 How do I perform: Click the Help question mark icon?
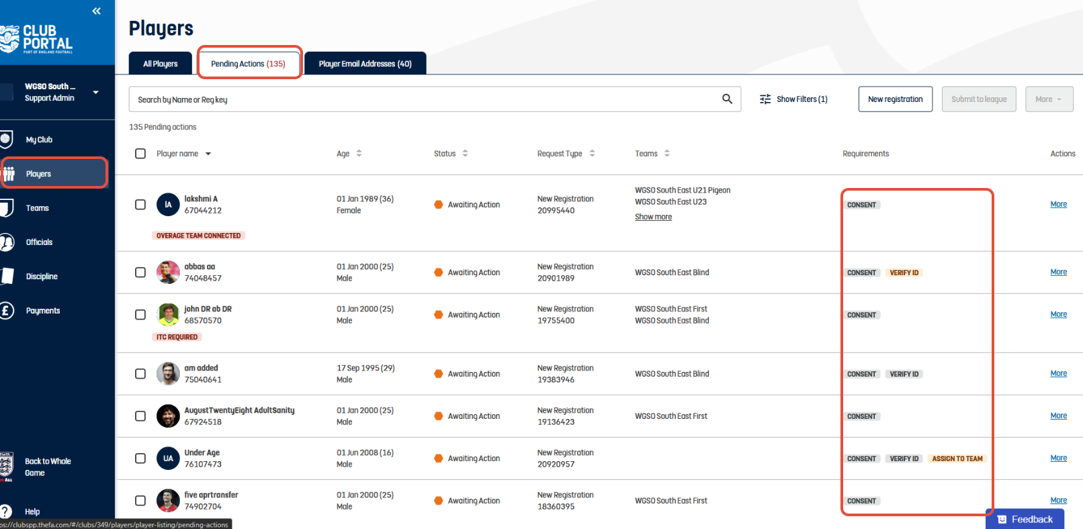6,512
